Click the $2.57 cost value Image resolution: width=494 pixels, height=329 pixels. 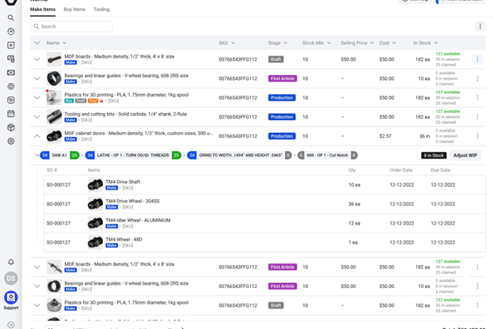coord(386,136)
